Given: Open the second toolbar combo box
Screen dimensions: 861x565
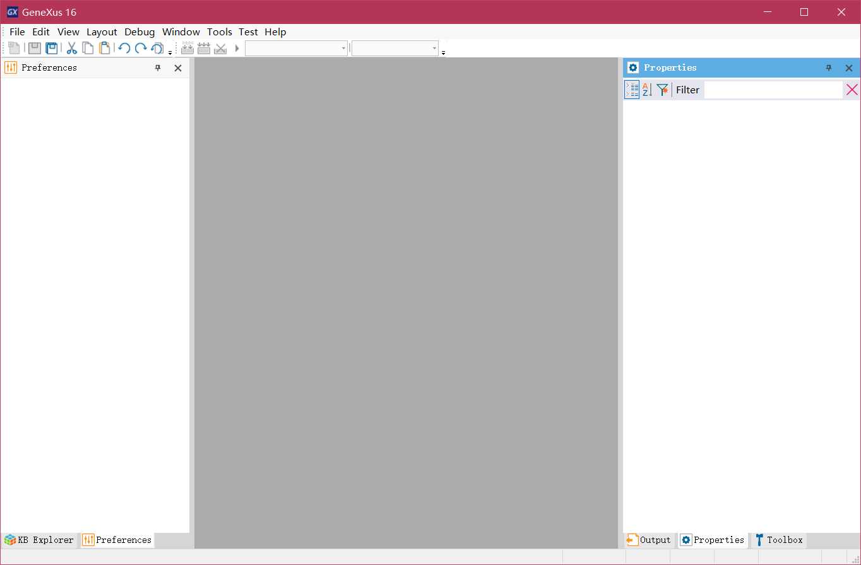Looking at the screenshot, I should coord(395,48).
